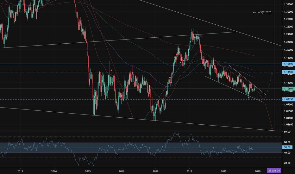Click the current price label 1.10601
The width and height of the screenshot is (295, 174).
288,89
